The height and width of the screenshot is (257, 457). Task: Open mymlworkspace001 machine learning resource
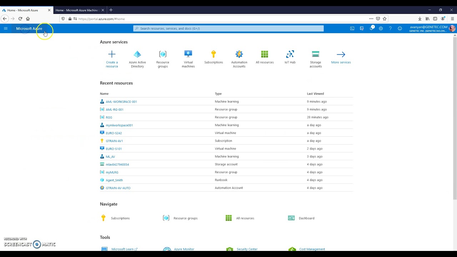click(119, 125)
